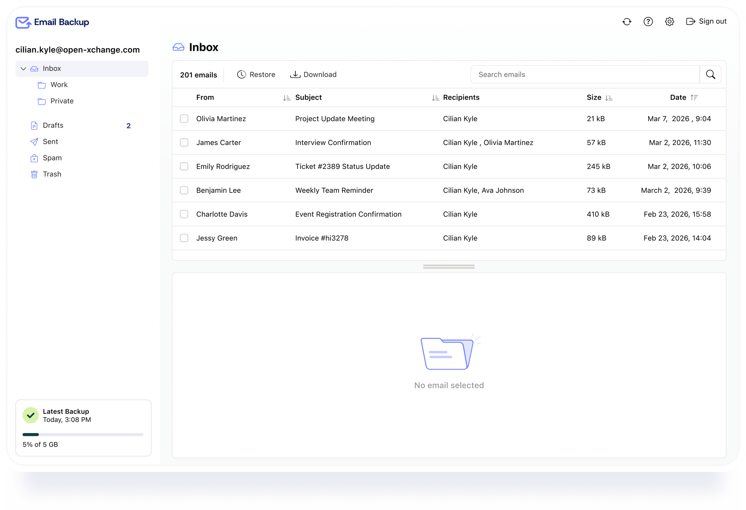The height and width of the screenshot is (510, 746).
Task: Click the search magnifier icon
Action: click(x=710, y=75)
